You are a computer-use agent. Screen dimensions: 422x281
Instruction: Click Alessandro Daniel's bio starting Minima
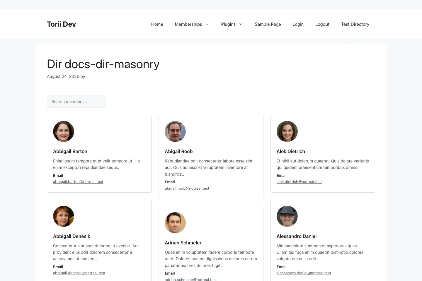tap(320, 252)
